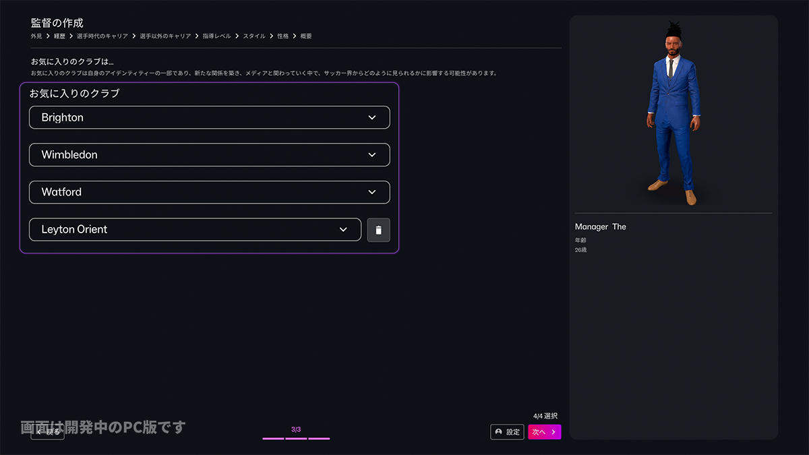809x455 pixels.
Task: Click the 3/3 page indicator
Action: point(296,429)
